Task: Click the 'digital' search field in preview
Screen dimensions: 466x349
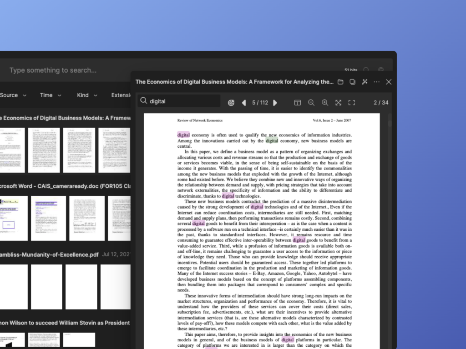Action: coord(179,101)
